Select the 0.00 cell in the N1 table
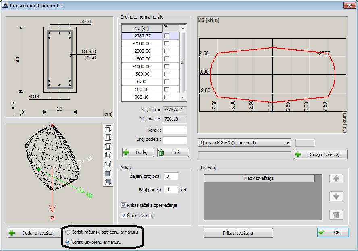 pos(142,82)
